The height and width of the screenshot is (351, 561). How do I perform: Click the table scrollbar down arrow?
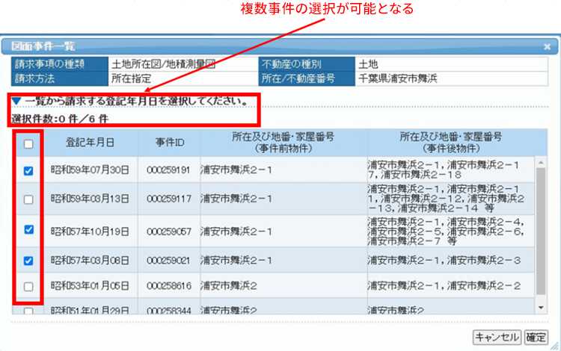tap(541, 308)
